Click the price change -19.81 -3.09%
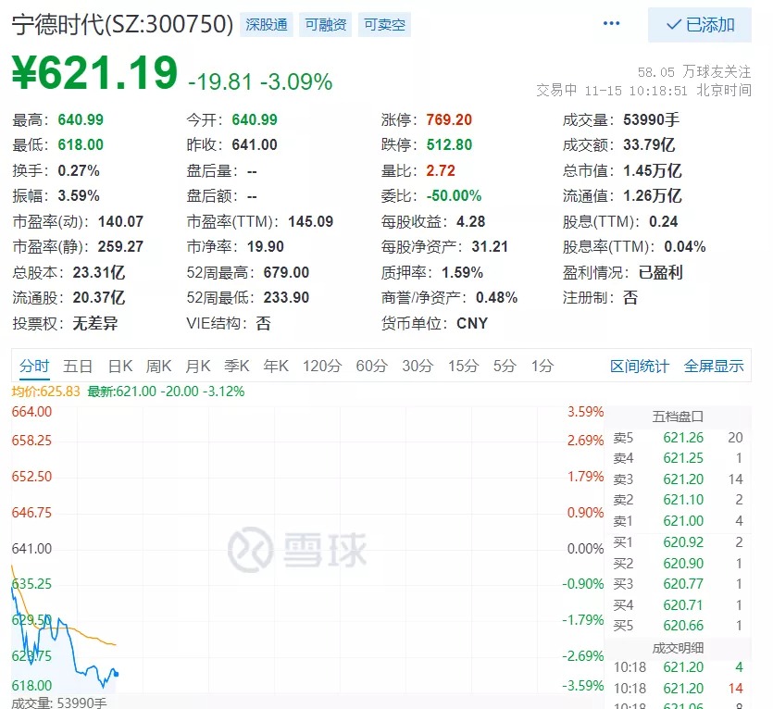773x709 pixels. pyautogui.click(x=260, y=81)
